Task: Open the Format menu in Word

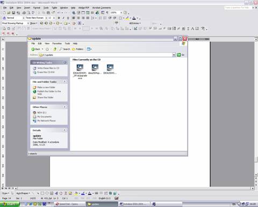Action: point(37,8)
